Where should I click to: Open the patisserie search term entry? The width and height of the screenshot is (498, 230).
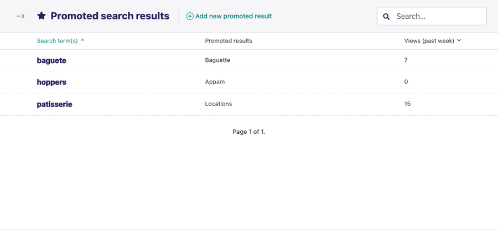pyautogui.click(x=54, y=104)
